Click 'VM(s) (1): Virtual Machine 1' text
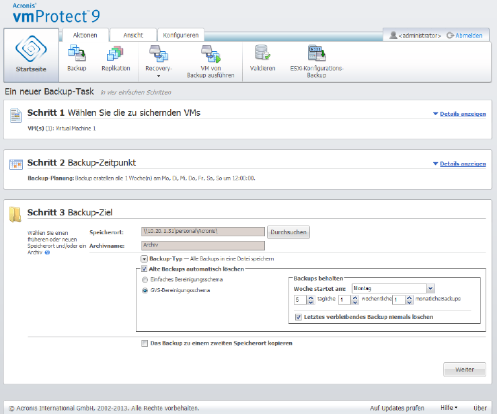 pos(62,129)
